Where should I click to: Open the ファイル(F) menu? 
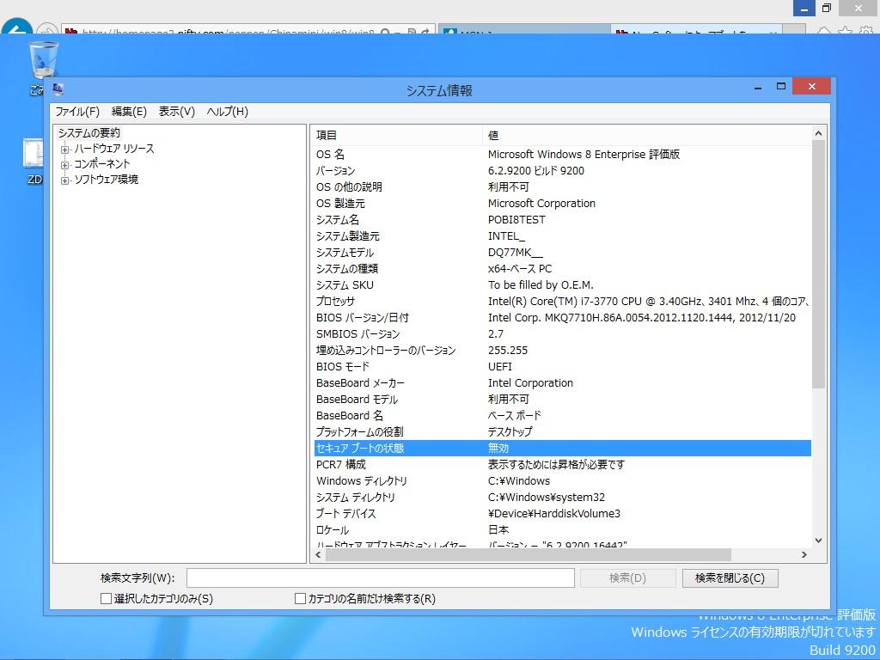click(77, 112)
